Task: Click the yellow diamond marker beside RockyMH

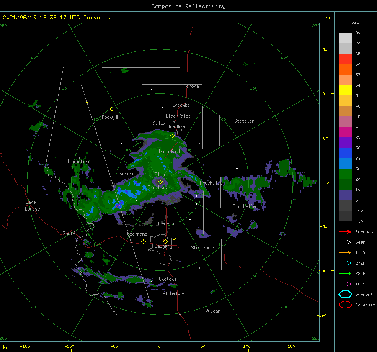Action: tap(112, 109)
